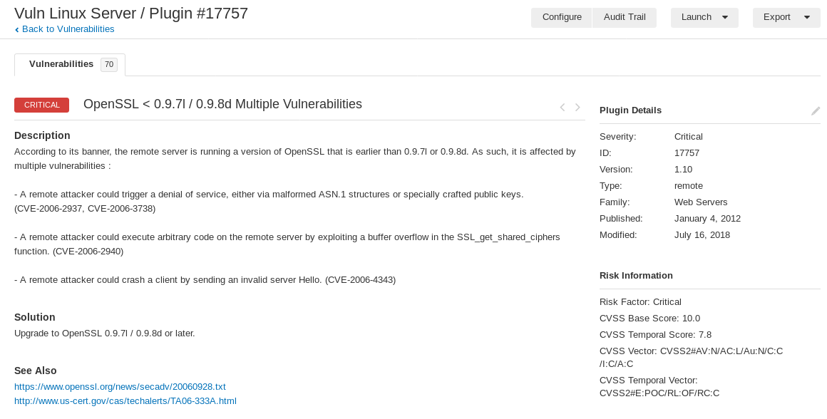Go to next vulnerability using right arrow
827x419 pixels.
coord(577,108)
